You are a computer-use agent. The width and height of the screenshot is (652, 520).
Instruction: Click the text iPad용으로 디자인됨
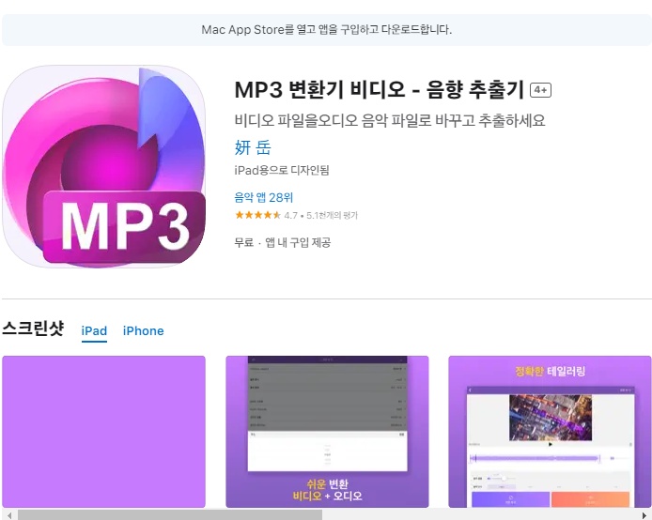[x=282, y=170]
